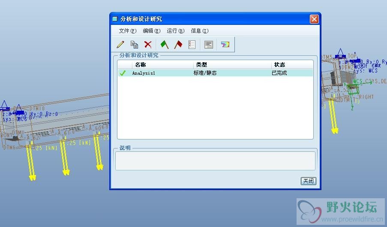Click the 标准/静态 type cell
387x227 pixels.
(x=205, y=73)
